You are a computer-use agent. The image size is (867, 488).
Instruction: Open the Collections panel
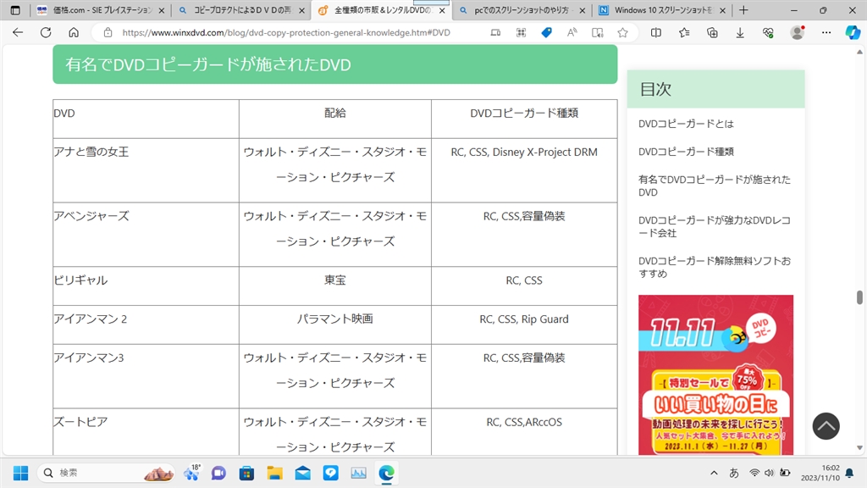pos(712,33)
